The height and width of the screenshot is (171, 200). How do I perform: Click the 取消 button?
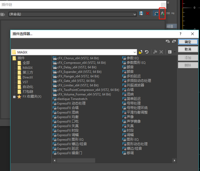(188, 49)
